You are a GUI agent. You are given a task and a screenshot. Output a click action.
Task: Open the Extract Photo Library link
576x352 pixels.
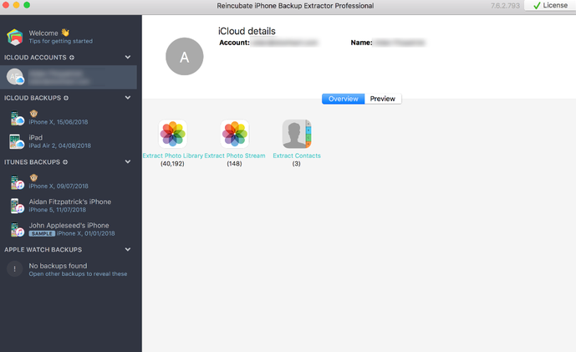[x=173, y=156]
